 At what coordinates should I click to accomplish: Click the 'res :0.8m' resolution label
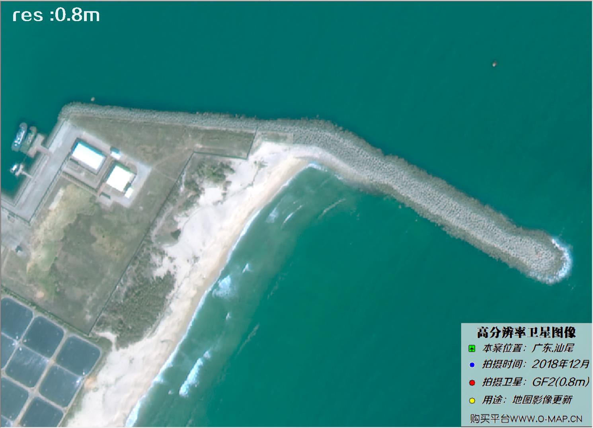[x=56, y=15]
